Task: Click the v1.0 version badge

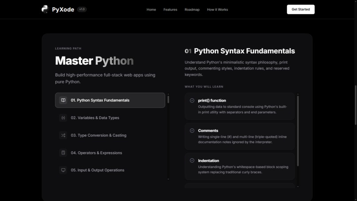Action: tap(82, 9)
